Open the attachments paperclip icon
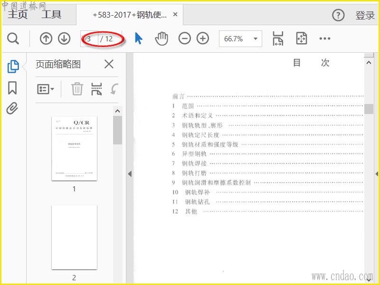Screen dimensions: 380x285 pos(12,108)
